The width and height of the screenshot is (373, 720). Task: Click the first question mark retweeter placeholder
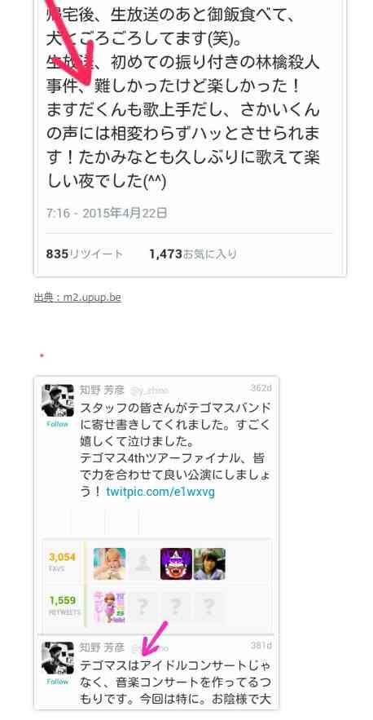(143, 607)
